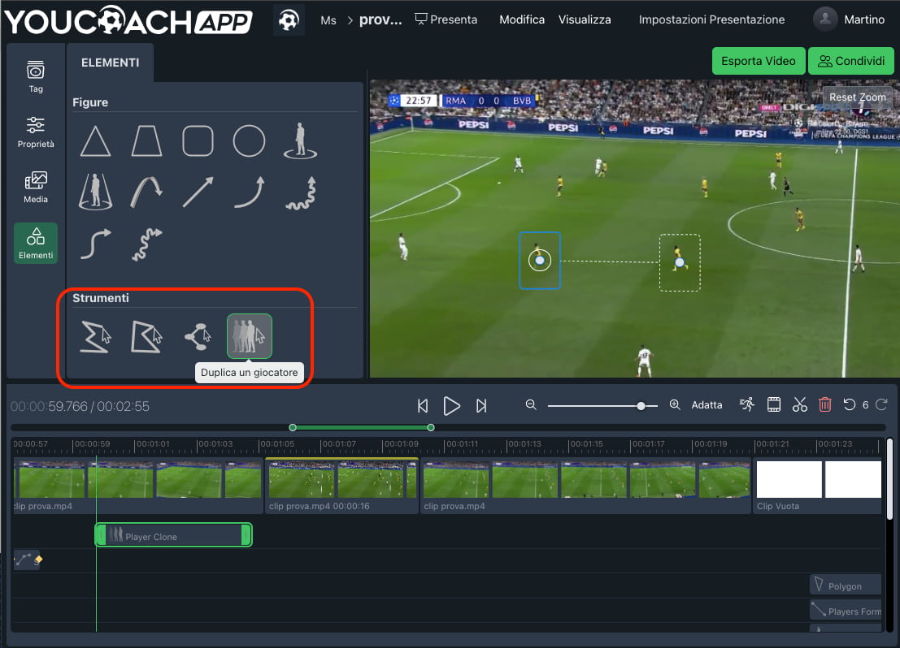The height and width of the screenshot is (648, 900).
Task: Cut the clip using the scissors icon
Action: pos(799,404)
